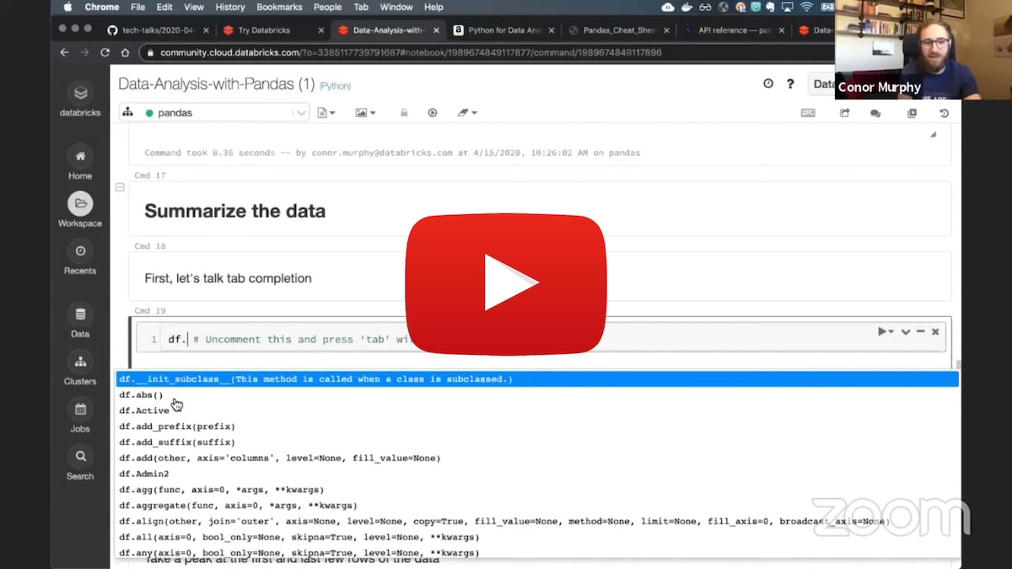Open the Workspace folder in the sidebar
The height and width of the screenshot is (569, 1012).
[x=80, y=210]
